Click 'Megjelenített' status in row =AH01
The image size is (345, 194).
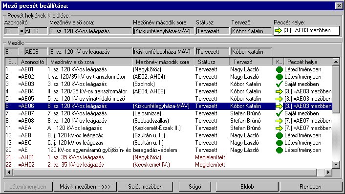(x=210, y=157)
